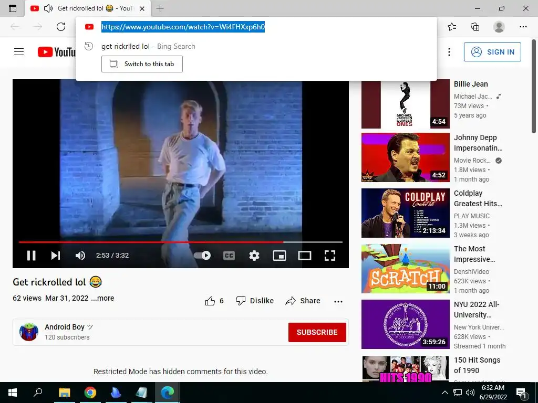Go to YouTube home via the logo
Viewport: 538px width, 403px height.
coord(57,52)
